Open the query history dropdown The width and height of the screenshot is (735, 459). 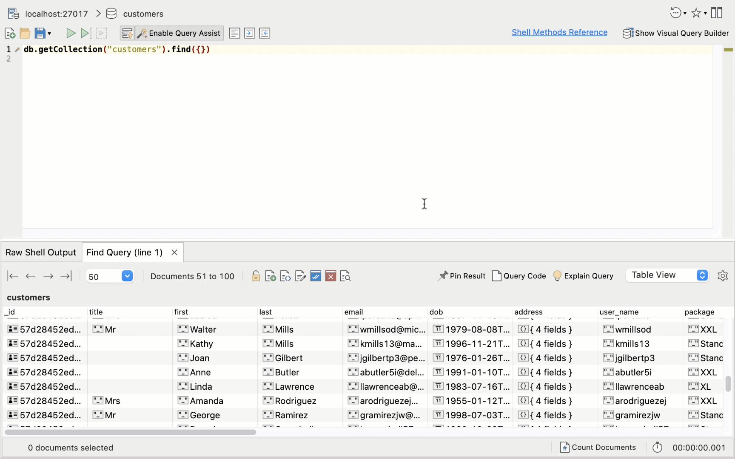coord(678,13)
